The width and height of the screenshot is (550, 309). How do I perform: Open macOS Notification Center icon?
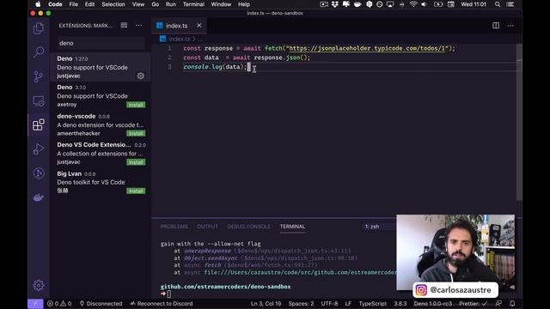click(x=510, y=4)
